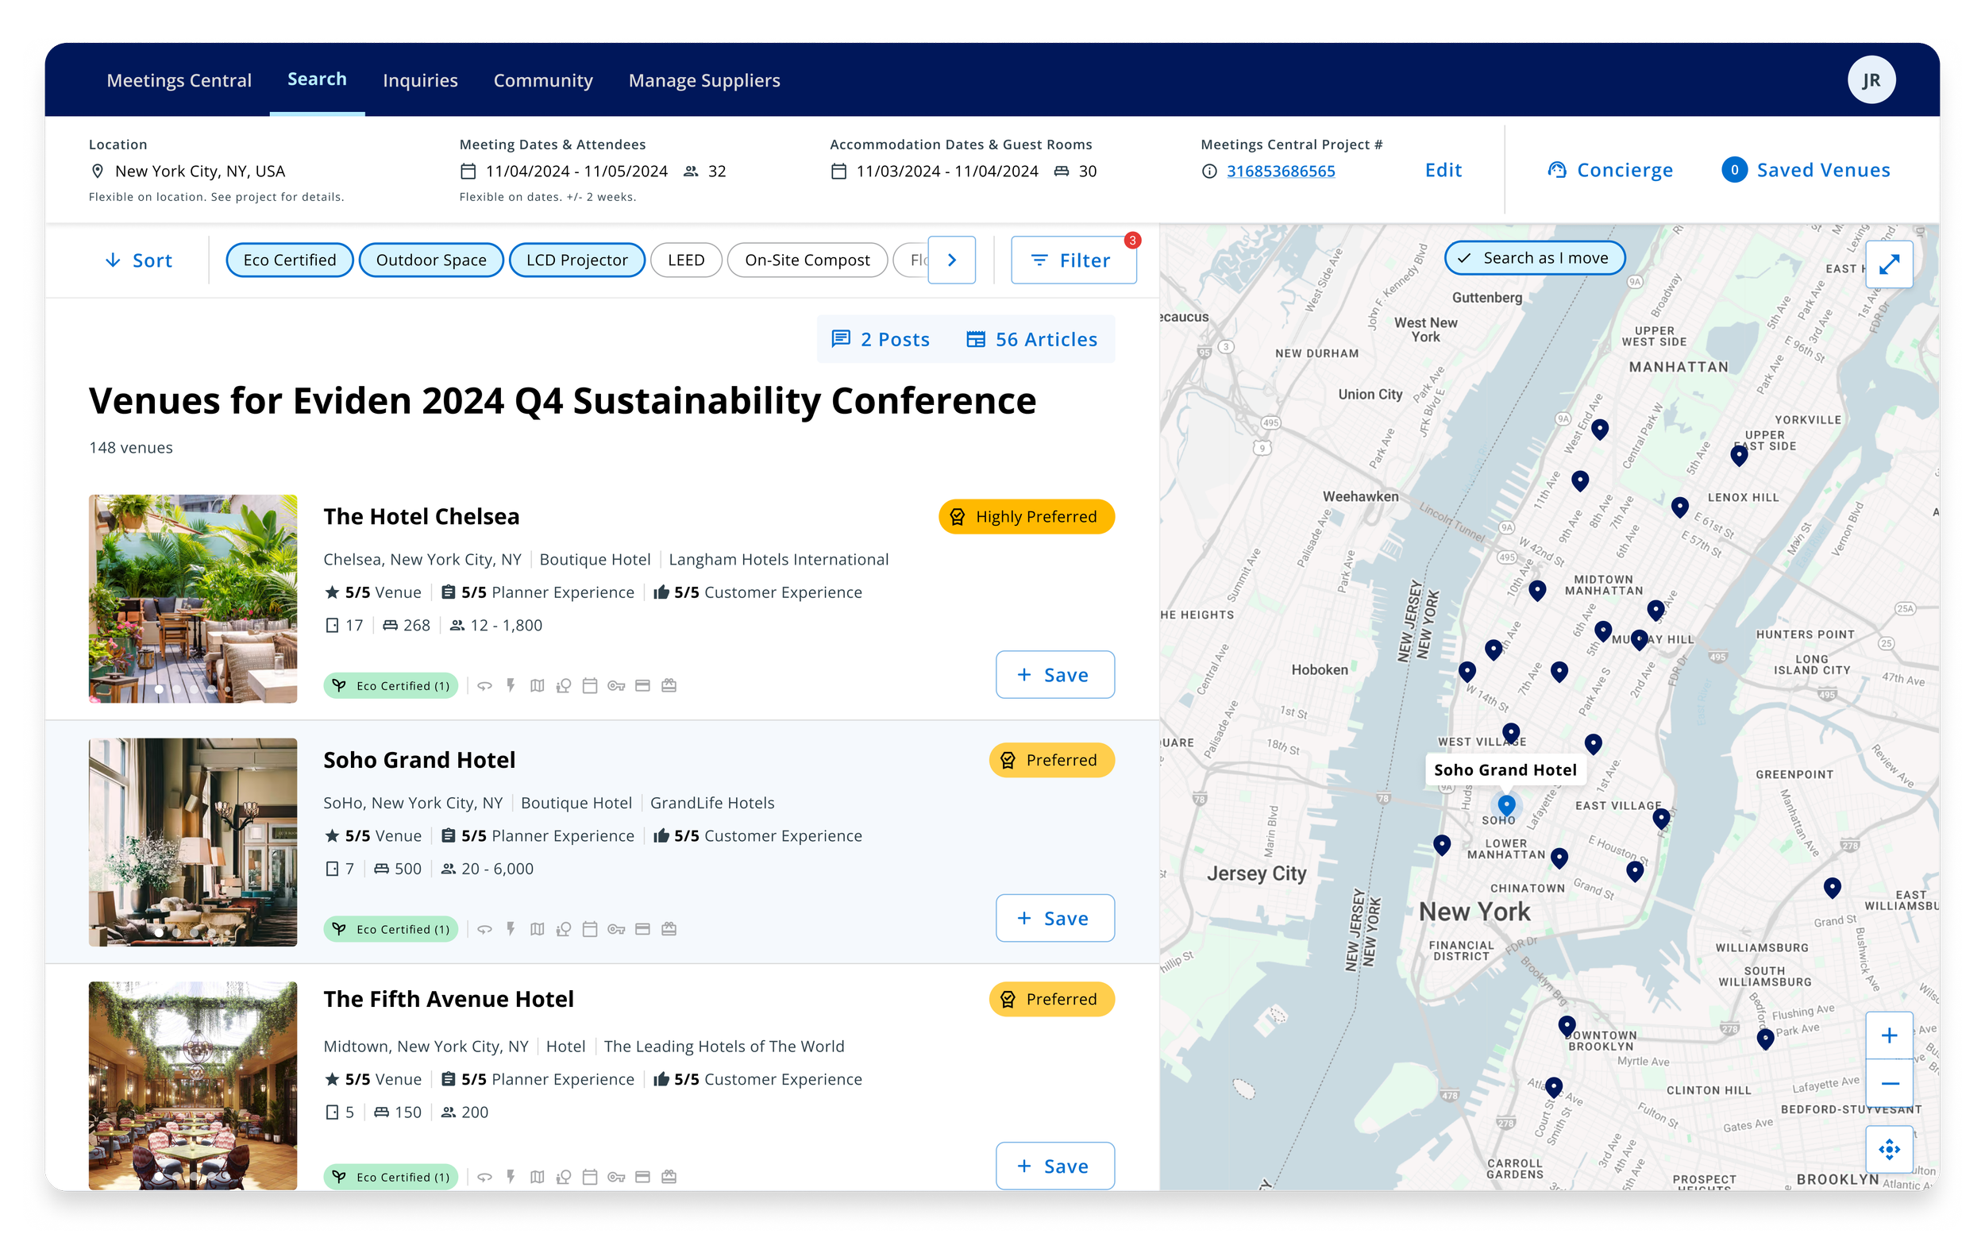Enable the LEED filter chip

pos(686,260)
